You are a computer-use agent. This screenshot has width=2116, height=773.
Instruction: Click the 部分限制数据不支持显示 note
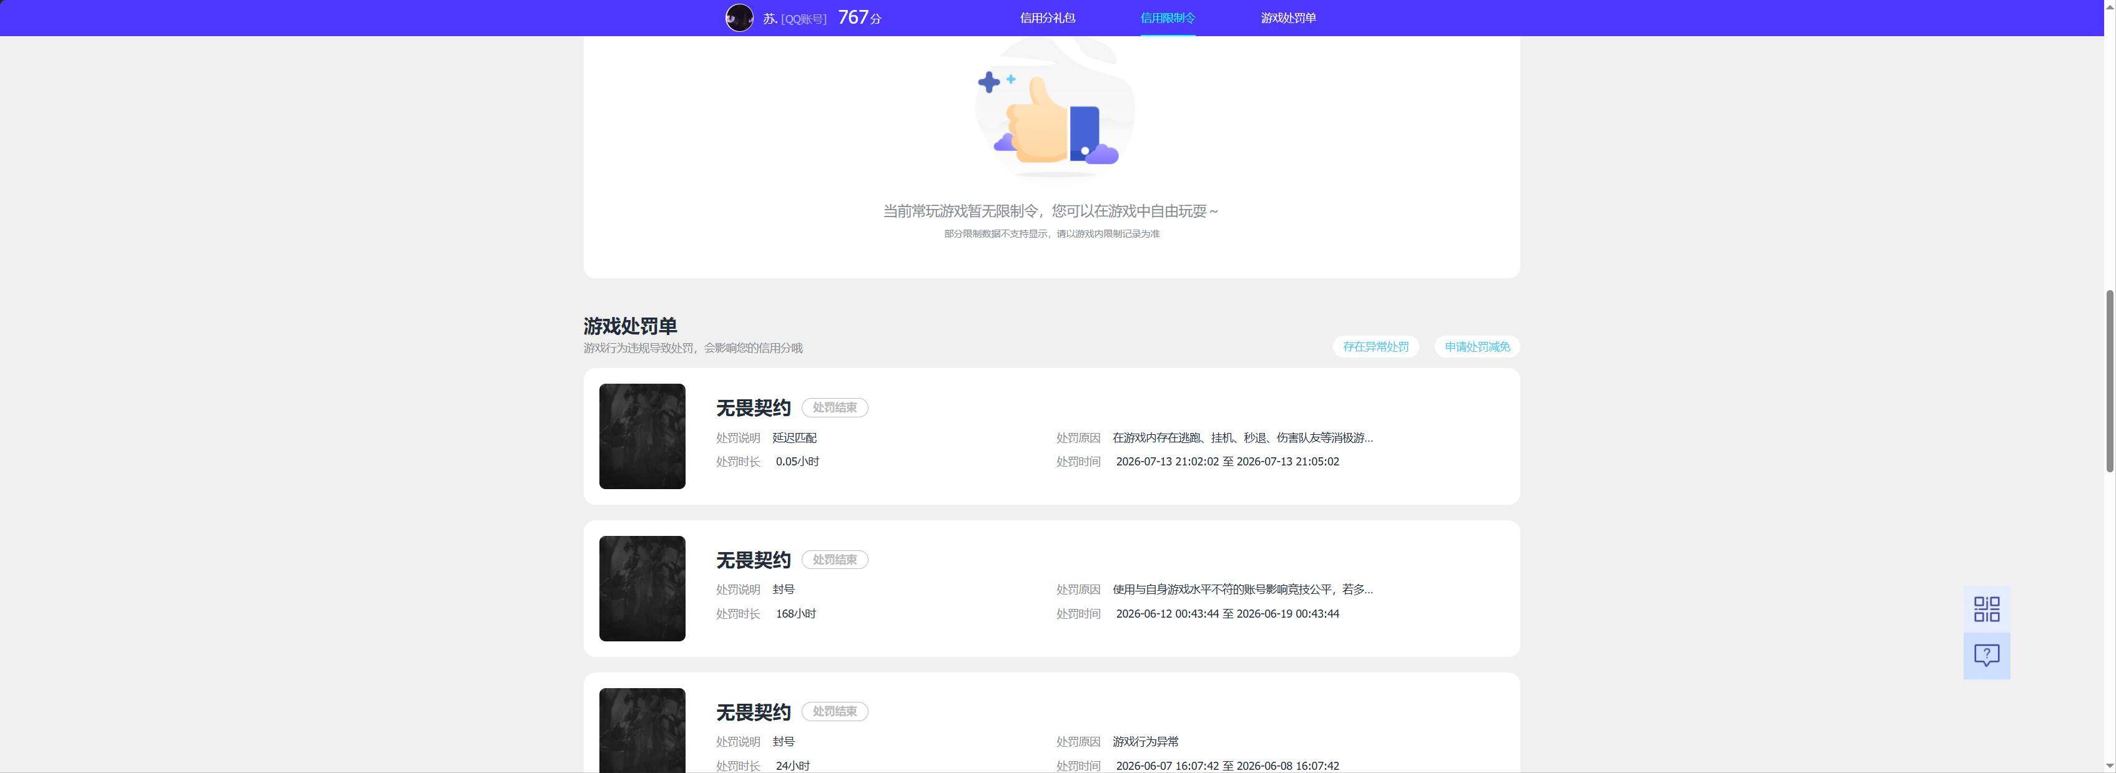(x=1051, y=234)
